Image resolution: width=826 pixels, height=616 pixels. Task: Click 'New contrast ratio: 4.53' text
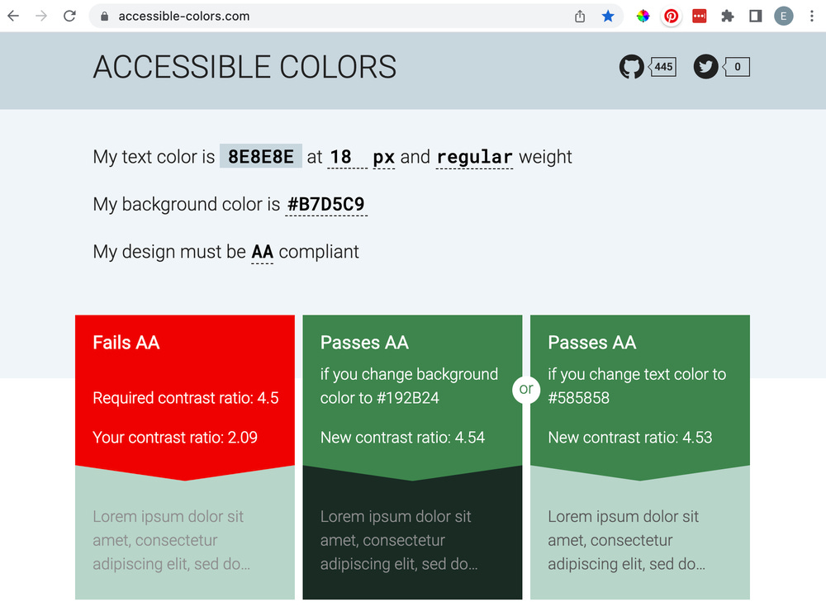(630, 438)
